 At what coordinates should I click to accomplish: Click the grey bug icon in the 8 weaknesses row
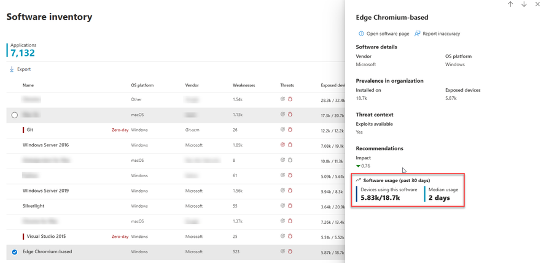tap(290, 161)
